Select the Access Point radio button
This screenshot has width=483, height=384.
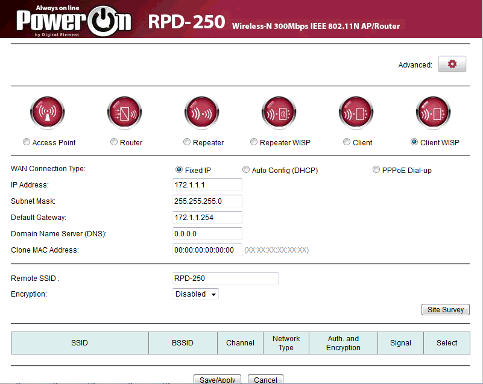coord(27,142)
